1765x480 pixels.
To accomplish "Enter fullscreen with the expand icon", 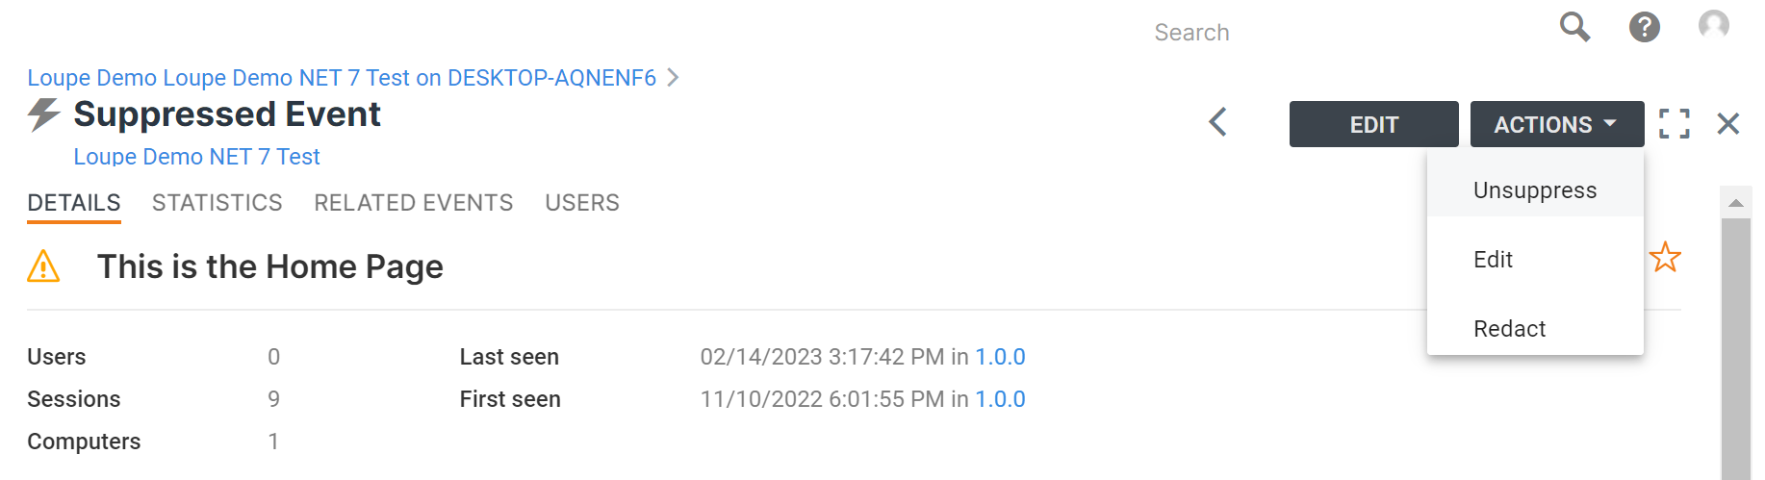I will 1674,123.
